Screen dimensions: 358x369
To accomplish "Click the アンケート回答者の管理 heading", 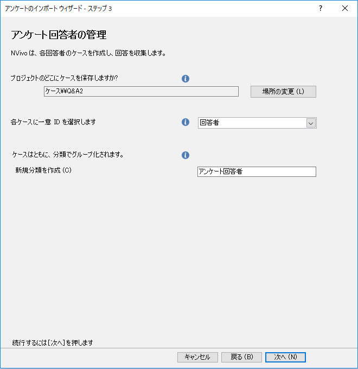I will point(59,35).
